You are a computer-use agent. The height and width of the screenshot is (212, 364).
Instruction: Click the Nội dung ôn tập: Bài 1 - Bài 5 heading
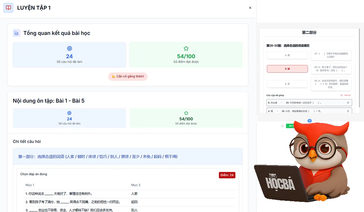[x=49, y=101]
